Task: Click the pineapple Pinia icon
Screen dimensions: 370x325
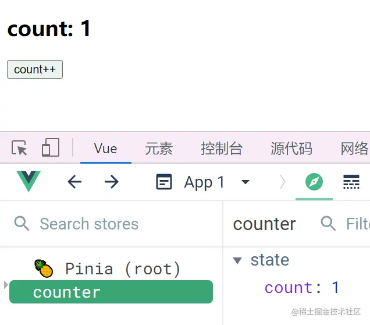Action: click(x=44, y=269)
